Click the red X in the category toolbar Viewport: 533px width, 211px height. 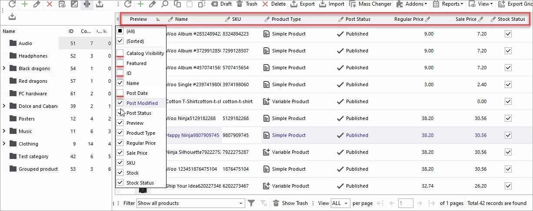pos(50,4)
